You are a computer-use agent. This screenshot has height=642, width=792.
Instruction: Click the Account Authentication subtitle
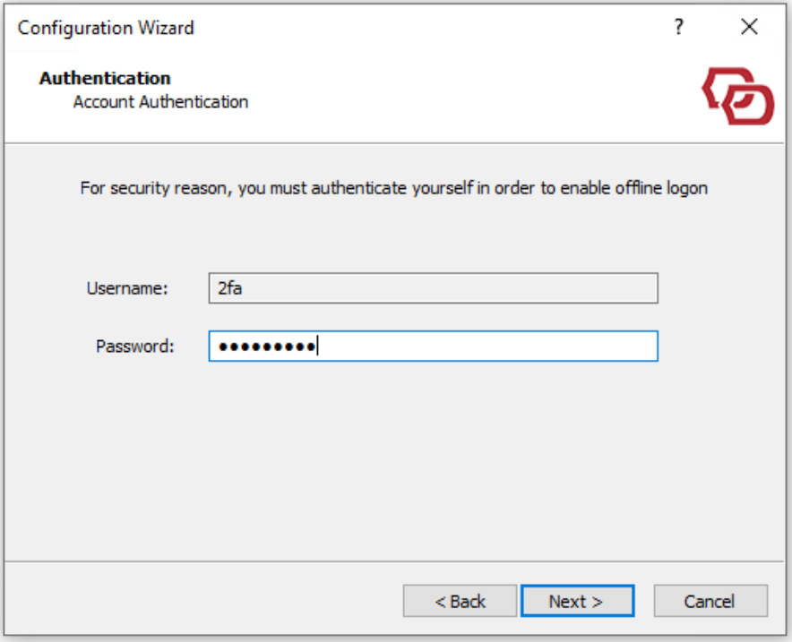pos(160,102)
